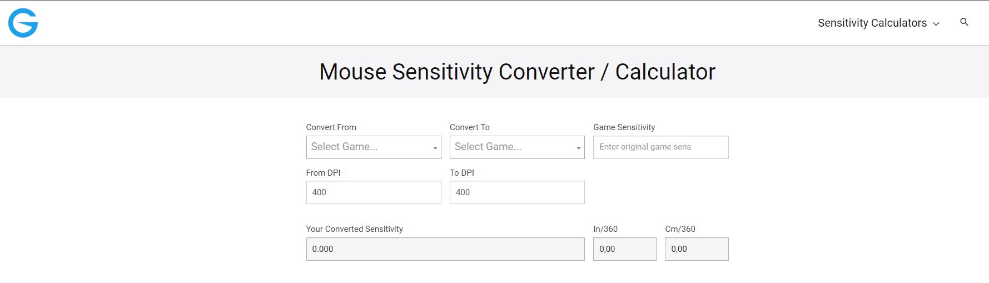Click into the From DPI field
Screen dimensions: 989x283
point(373,192)
